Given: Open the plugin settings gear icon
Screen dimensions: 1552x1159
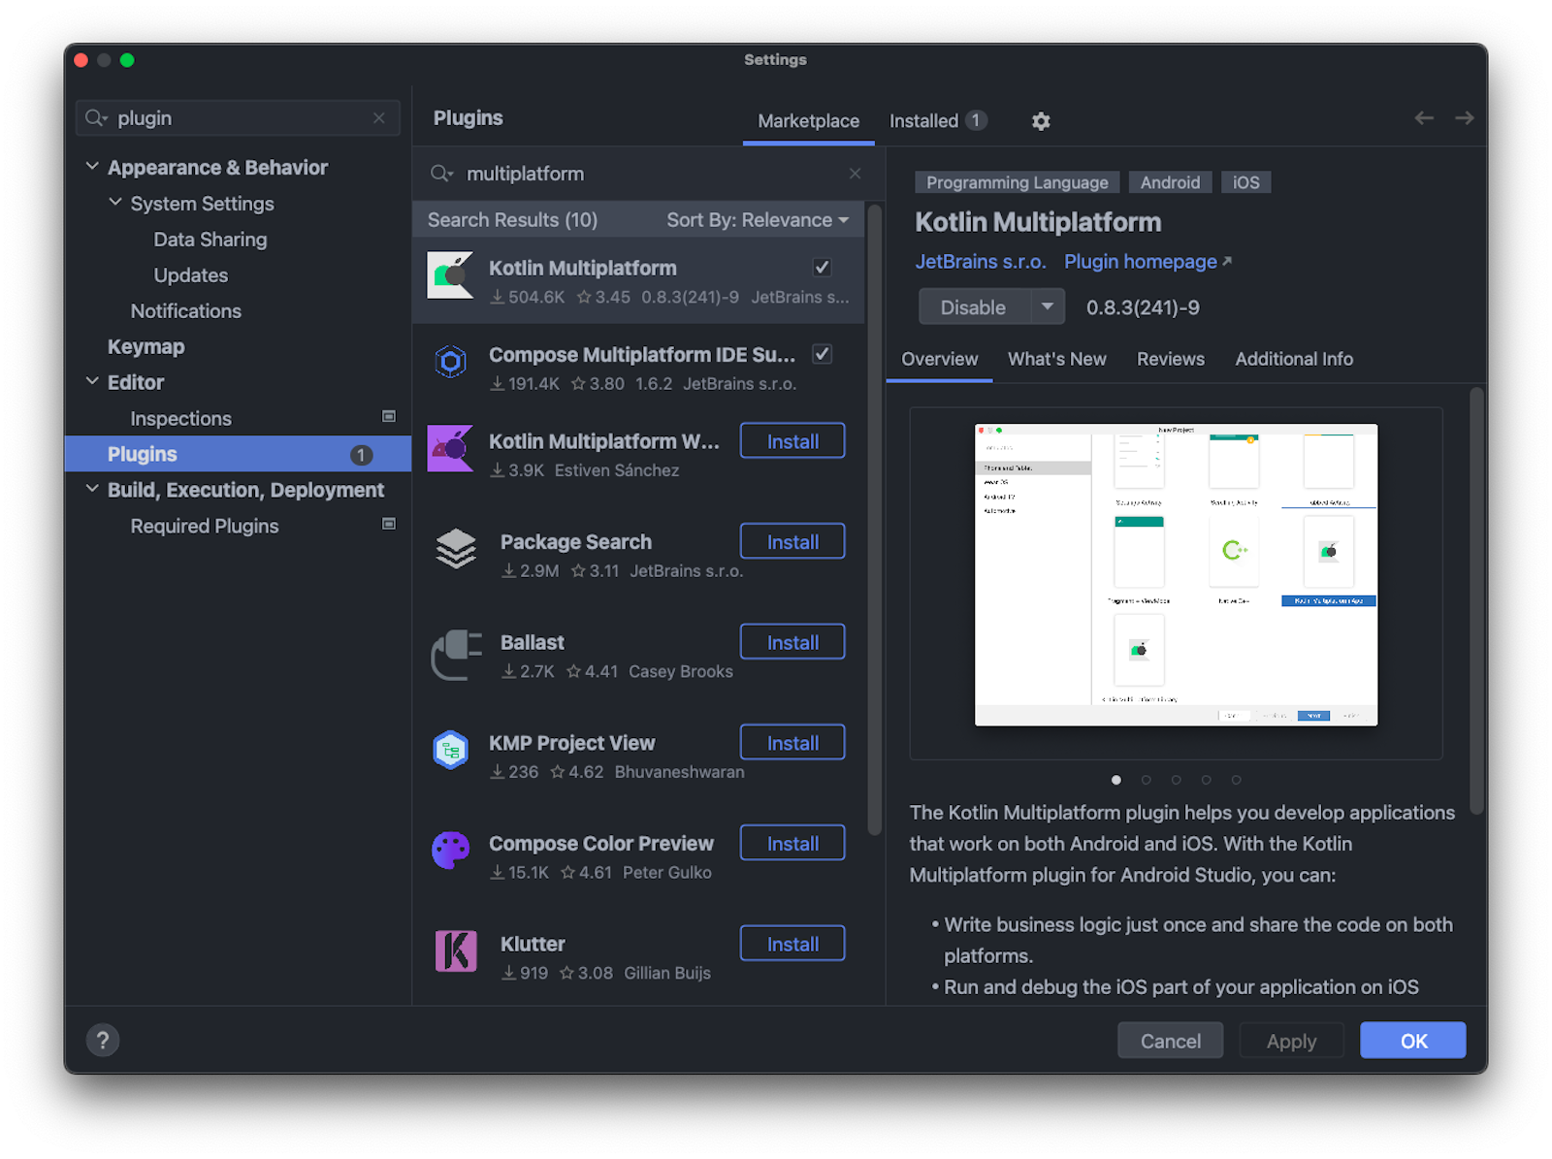Looking at the screenshot, I should coord(1040,120).
